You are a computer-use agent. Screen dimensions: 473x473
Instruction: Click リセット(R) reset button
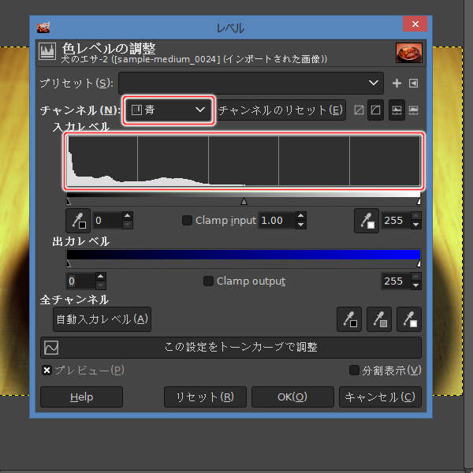(205, 397)
